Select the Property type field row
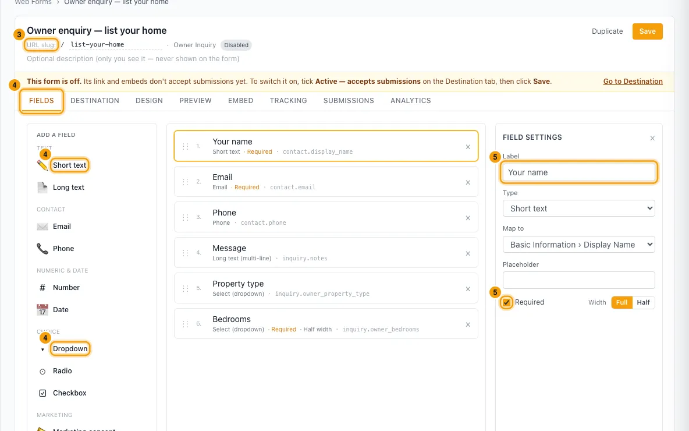The height and width of the screenshot is (431, 689). tap(326, 288)
